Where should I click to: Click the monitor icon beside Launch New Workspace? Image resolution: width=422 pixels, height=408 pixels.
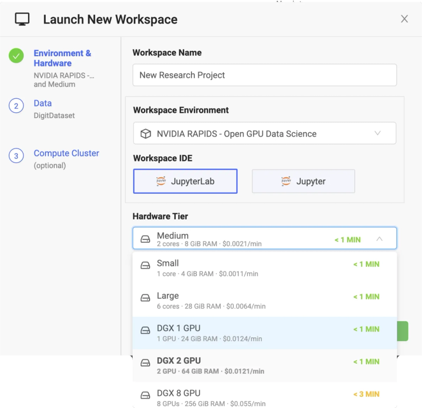22,19
